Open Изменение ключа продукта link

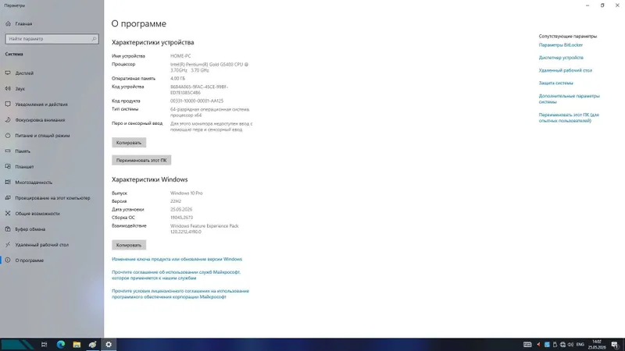tap(177, 259)
